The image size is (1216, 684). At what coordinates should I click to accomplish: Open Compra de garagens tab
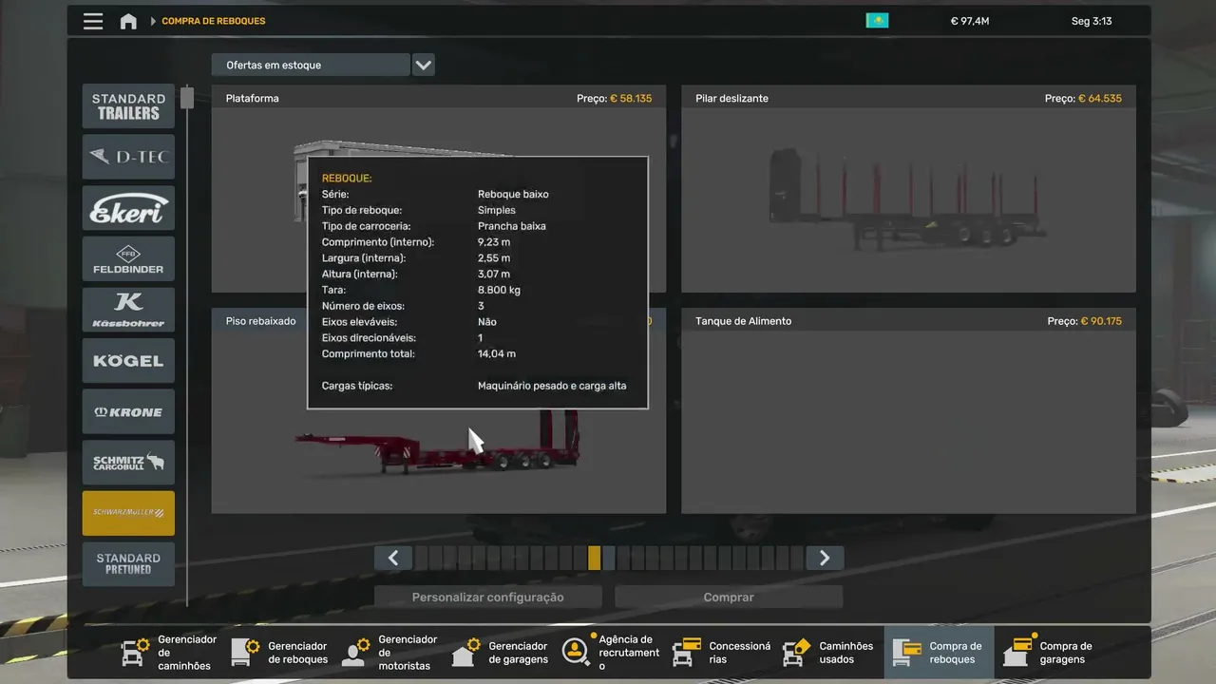(x=1051, y=653)
